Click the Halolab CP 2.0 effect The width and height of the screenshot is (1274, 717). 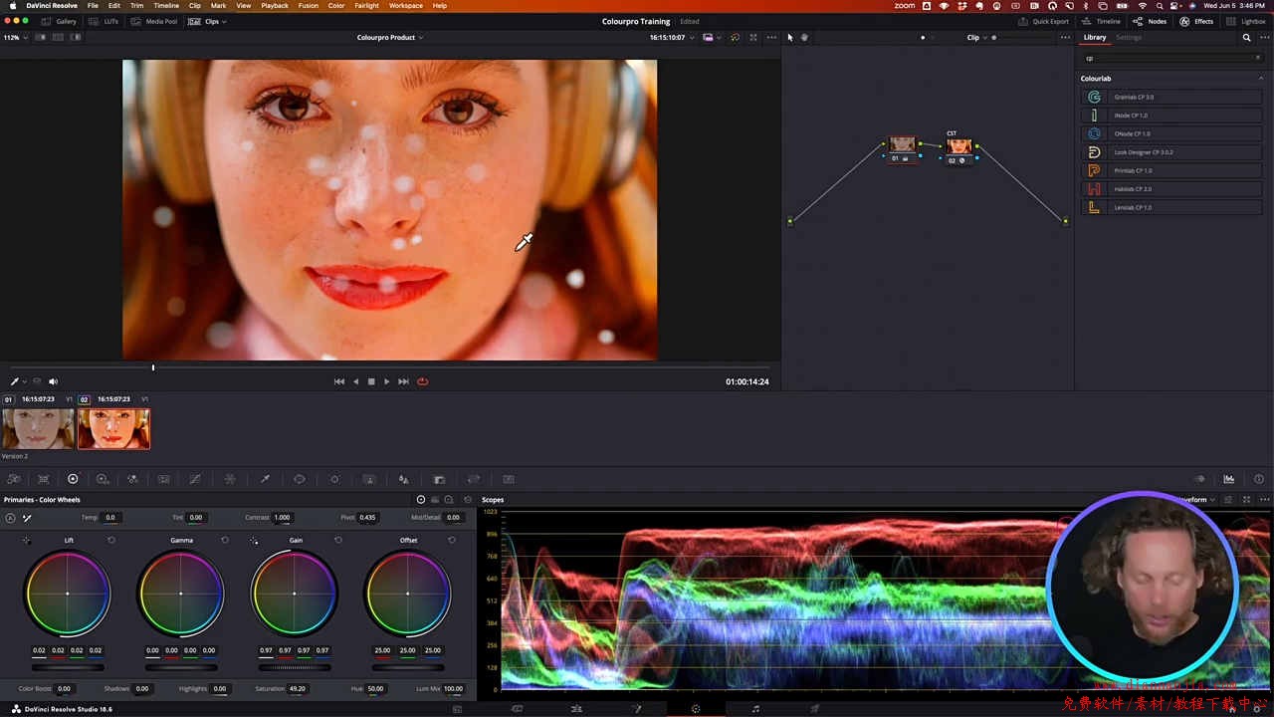(x=1133, y=189)
